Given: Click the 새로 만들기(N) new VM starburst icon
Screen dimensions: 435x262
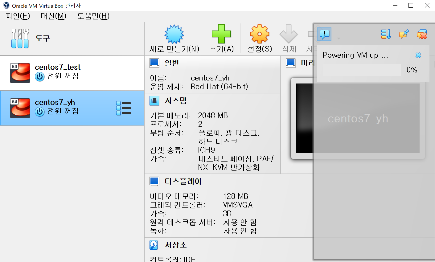Looking at the screenshot, I should pos(174,34).
